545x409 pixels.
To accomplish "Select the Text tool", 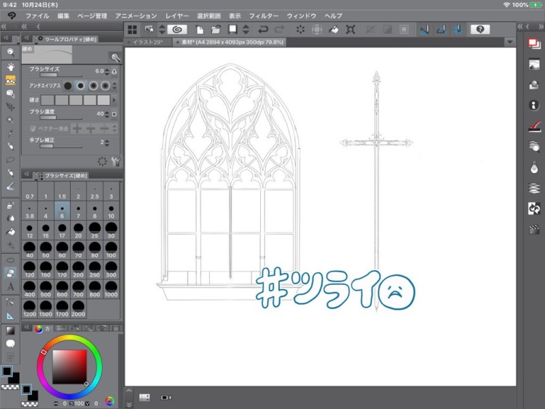I will [x=11, y=287].
